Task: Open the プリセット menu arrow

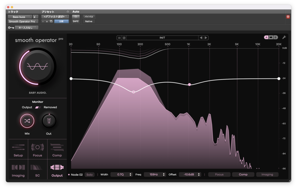Action: click(x=68, y=12)
